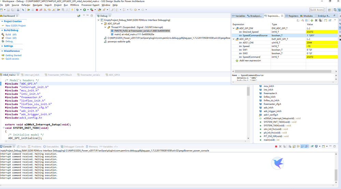Open the Search menu

click(48, 5)
